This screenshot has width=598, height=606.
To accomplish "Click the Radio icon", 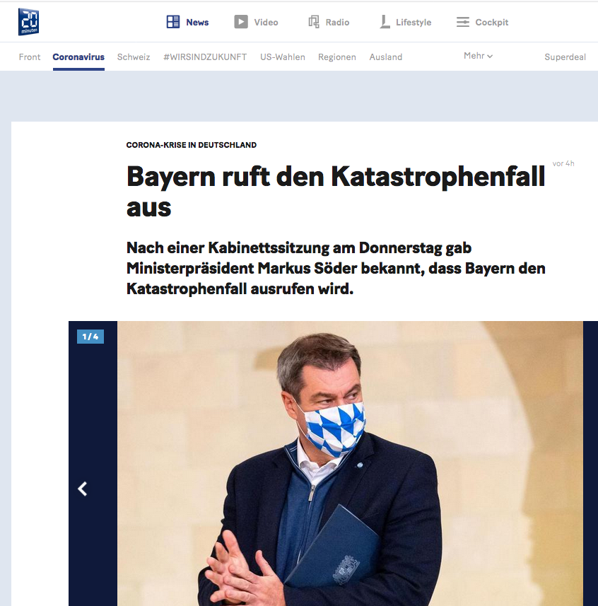I will coord(314,22).
